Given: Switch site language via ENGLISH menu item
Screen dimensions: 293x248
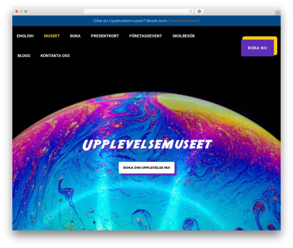Looking at the screenshot, I should (x=25, y=36).
